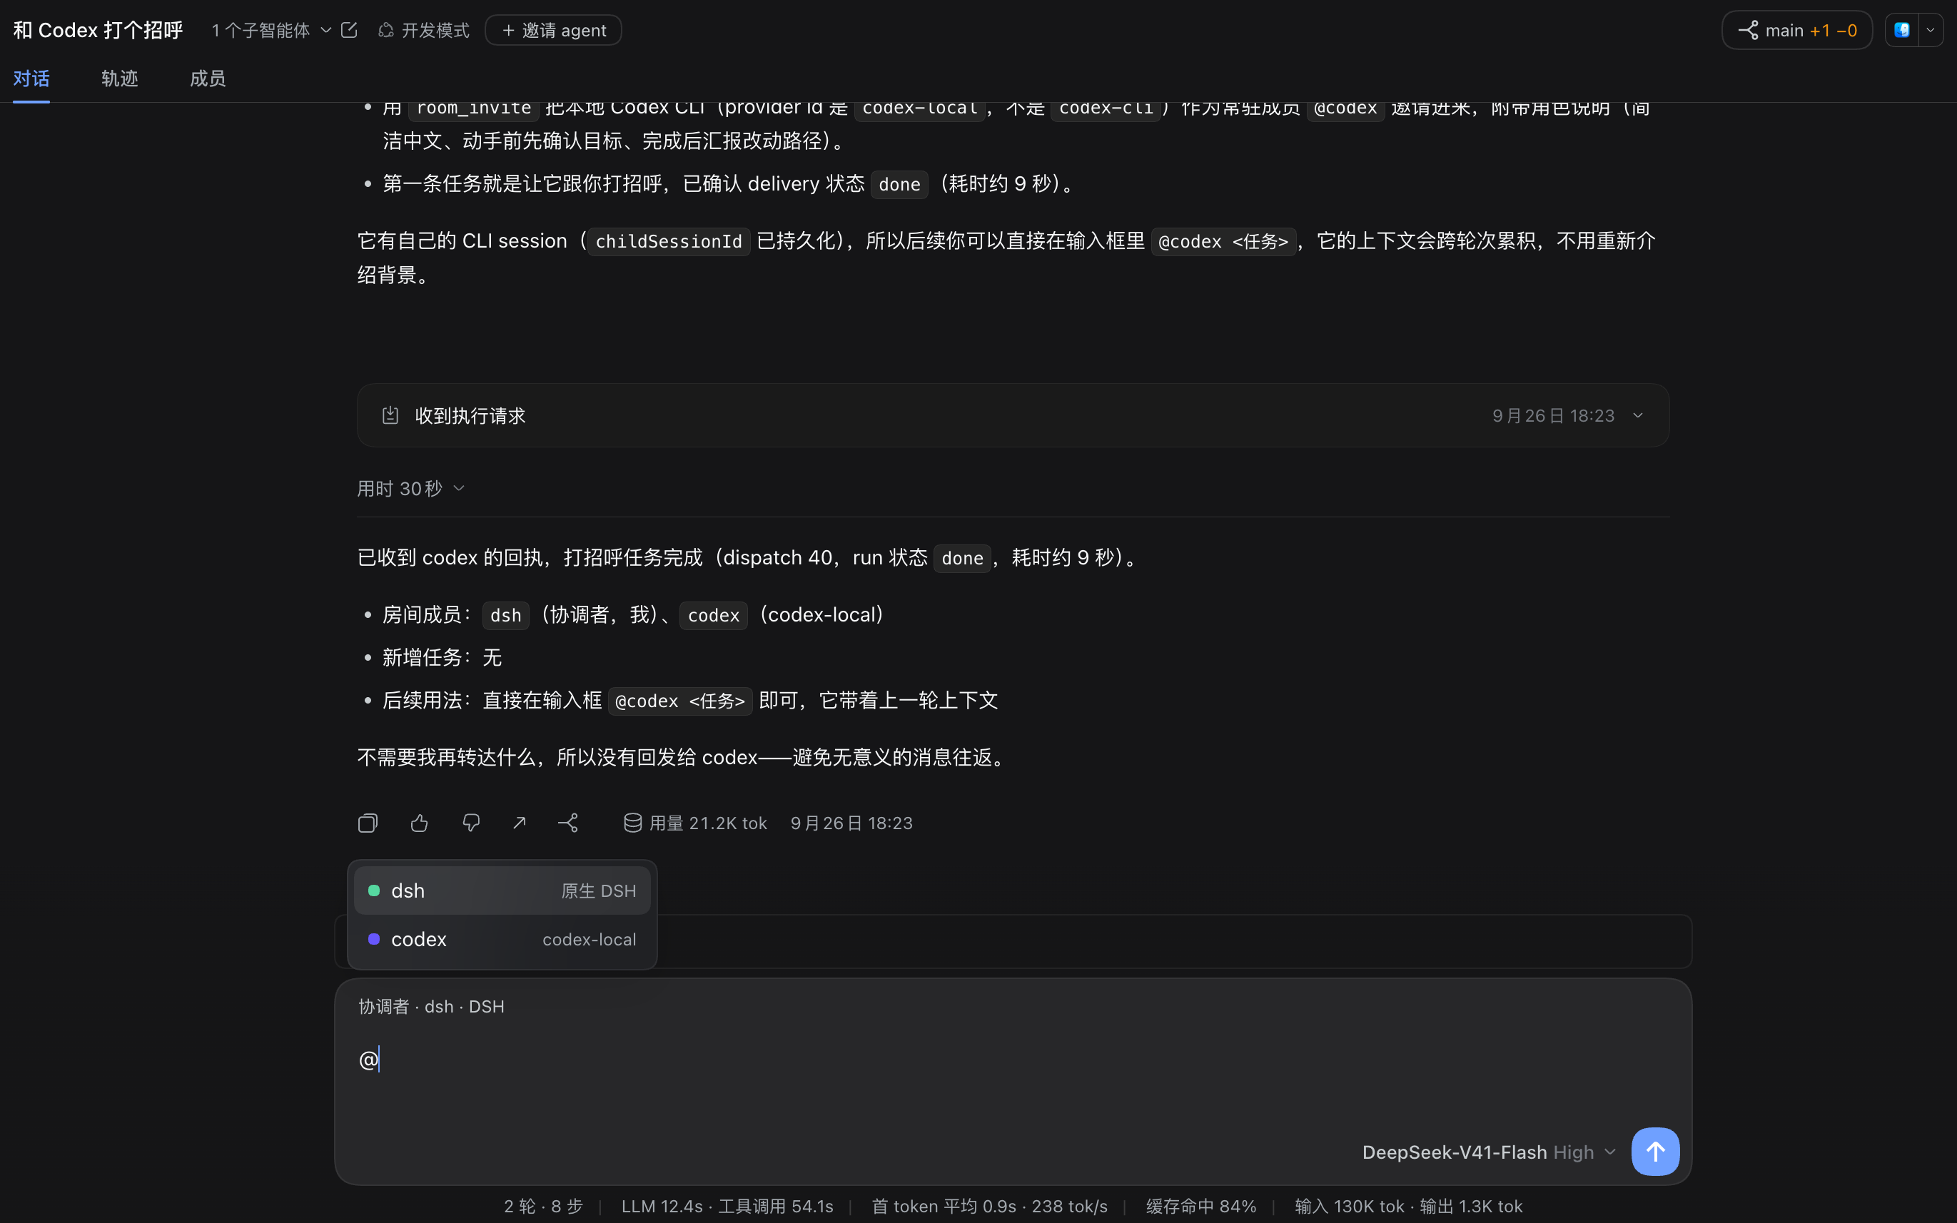Click the 协调者 · dsh · DSH label
Screen dimensions: 1957x1223
pos(431,1006)
